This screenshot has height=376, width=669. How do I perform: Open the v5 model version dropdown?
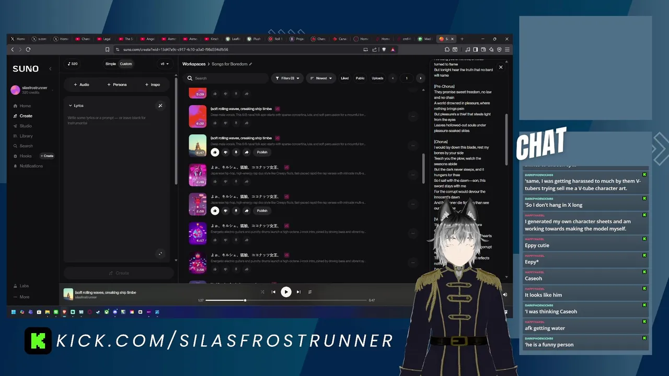164,64
